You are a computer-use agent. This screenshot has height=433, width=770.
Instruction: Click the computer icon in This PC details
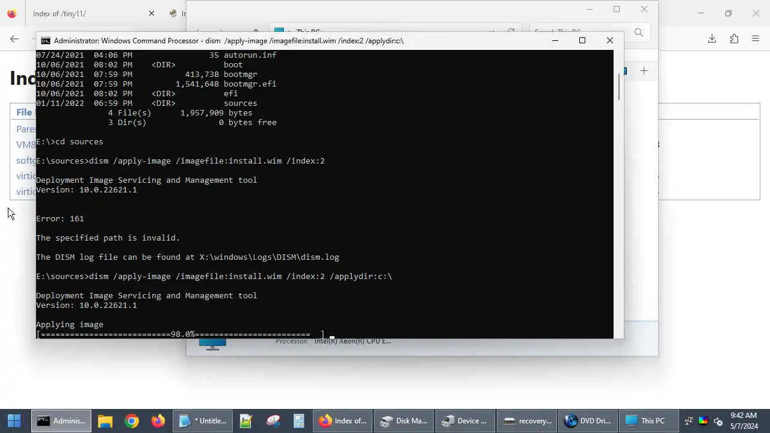[213, 344]
